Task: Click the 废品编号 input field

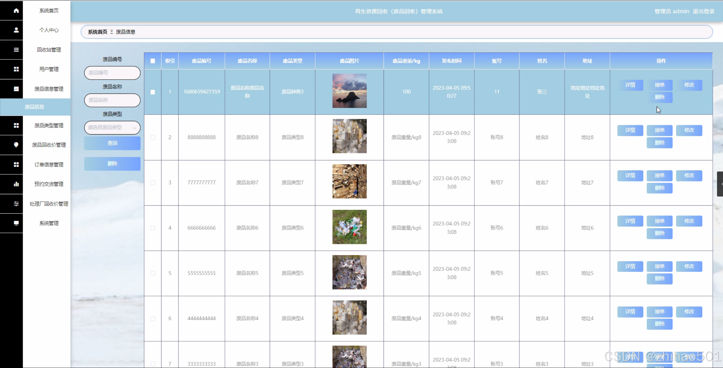Action: coord(112,73)
